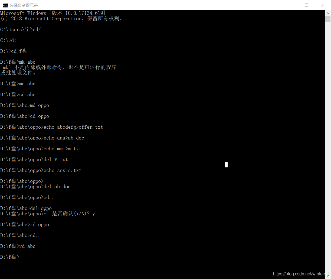Viewport: 331px width, 279px height.
Task: Click the 'C:\>d:' line
Action: 8,40
